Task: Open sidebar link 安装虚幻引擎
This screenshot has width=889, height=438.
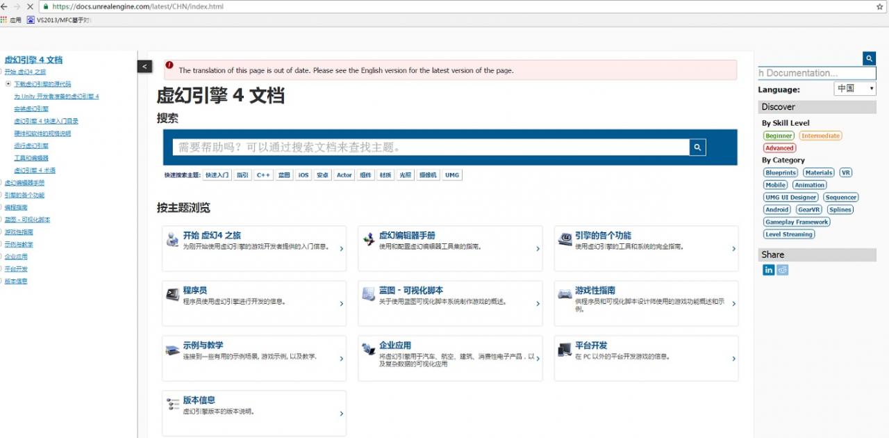Action: pyautogui.click(x=31, y=108)
